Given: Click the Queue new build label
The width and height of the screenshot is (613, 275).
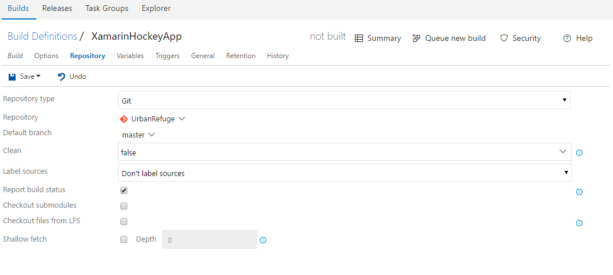Looking at the screenshot, I should 456,39.
